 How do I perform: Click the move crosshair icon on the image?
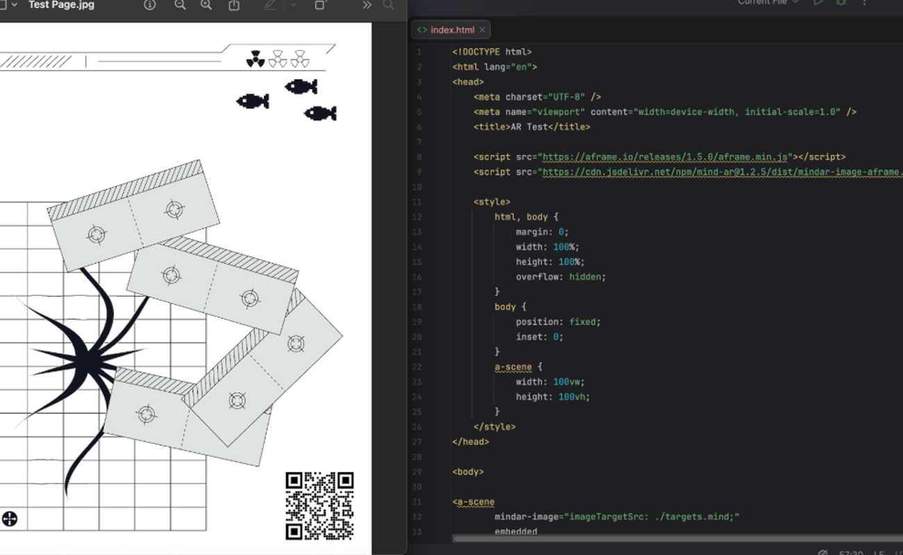(10, 518)
